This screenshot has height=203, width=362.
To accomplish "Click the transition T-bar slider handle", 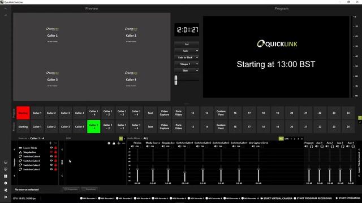I will point(176,80).
